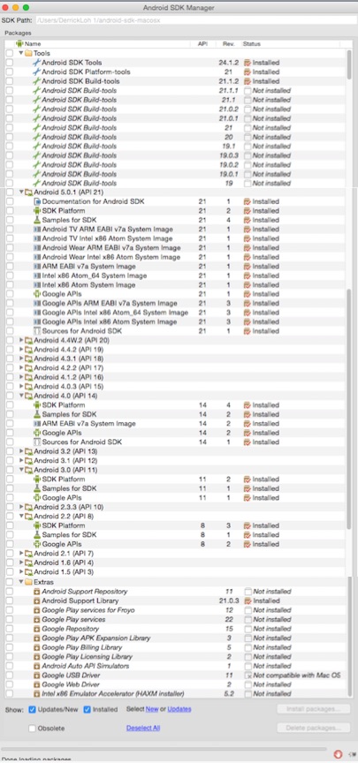Click the loading progress bar at bottom

pos(164,748)
